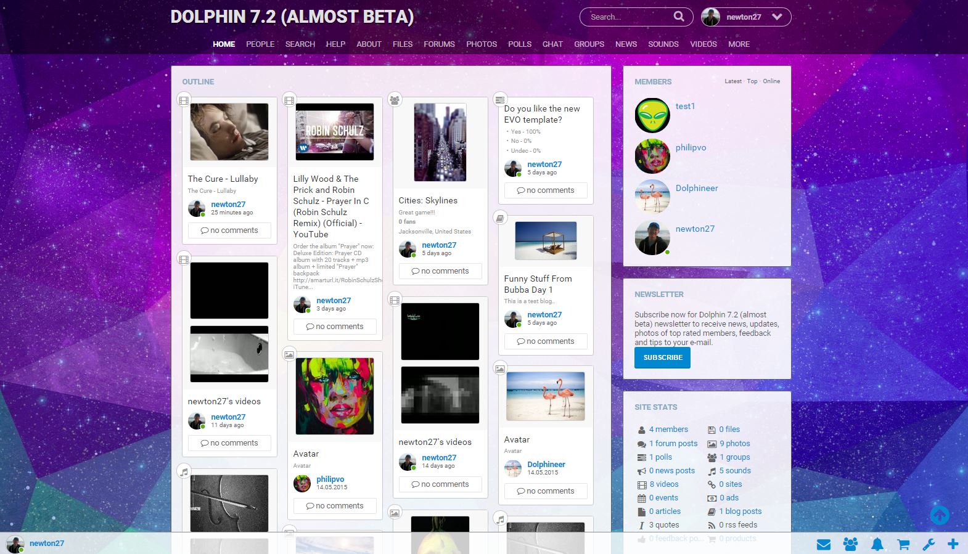Click the plus icon in bottom bar
Viewport: 968px width, 554px height.
(953, 544)
